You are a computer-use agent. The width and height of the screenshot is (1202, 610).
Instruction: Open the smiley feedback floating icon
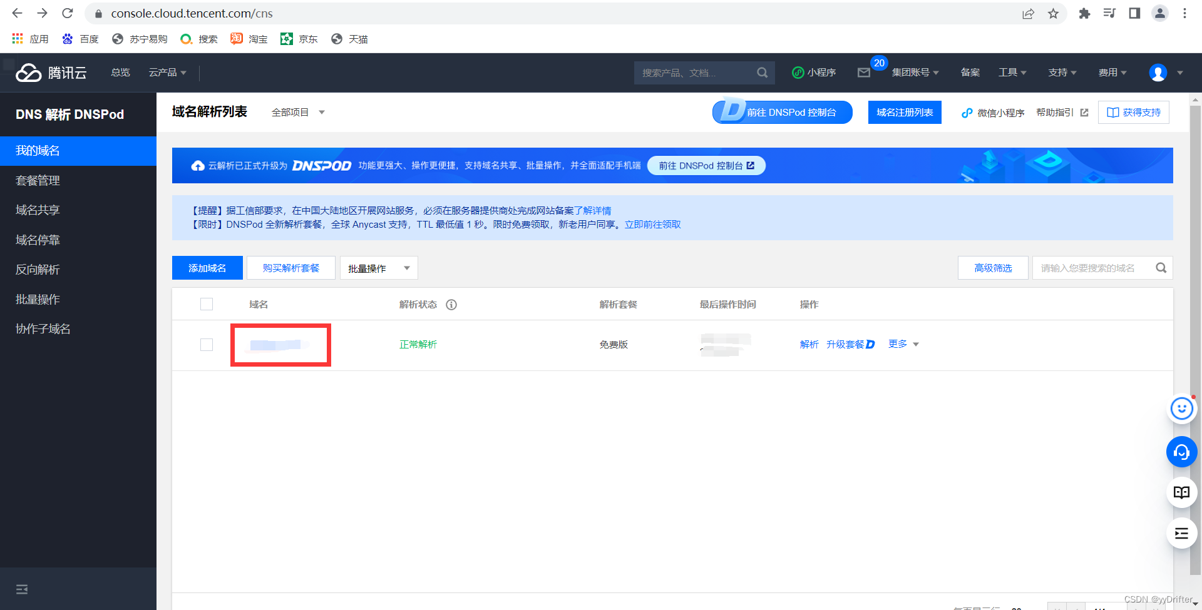click(x=1181, y=409)
